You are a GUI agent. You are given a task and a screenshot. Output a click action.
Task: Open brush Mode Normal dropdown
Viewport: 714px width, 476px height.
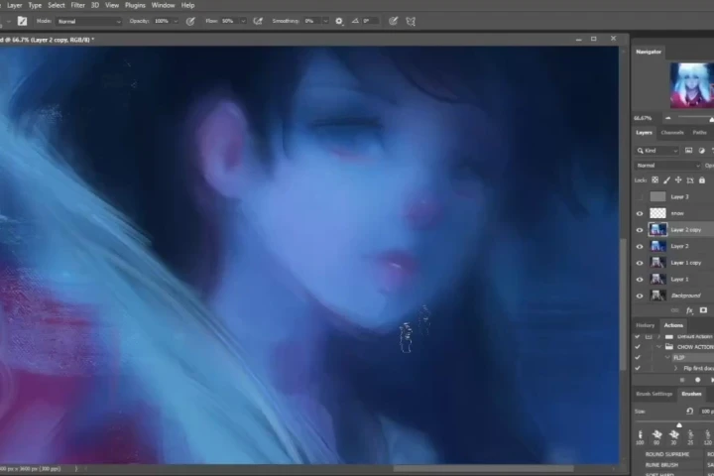pyautogui.click(x=89, y=22)
